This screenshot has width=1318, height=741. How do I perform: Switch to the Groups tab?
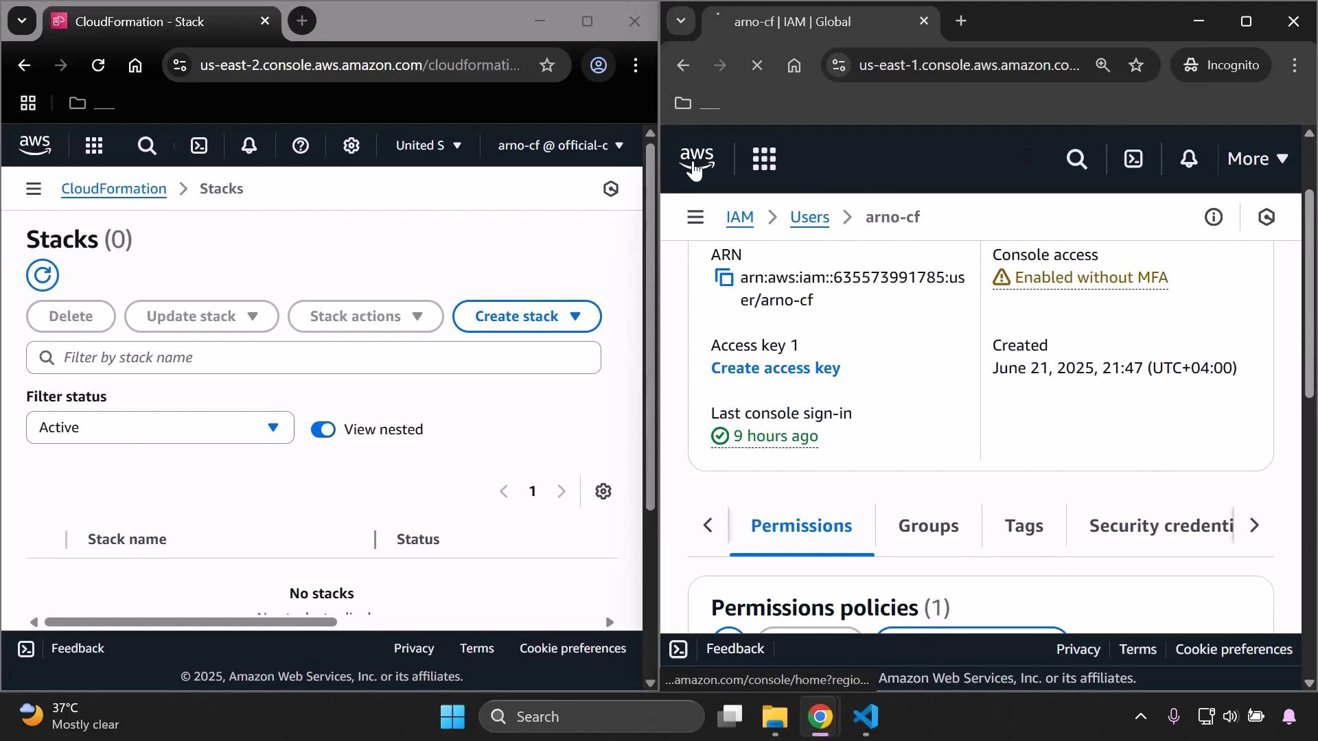928,526
